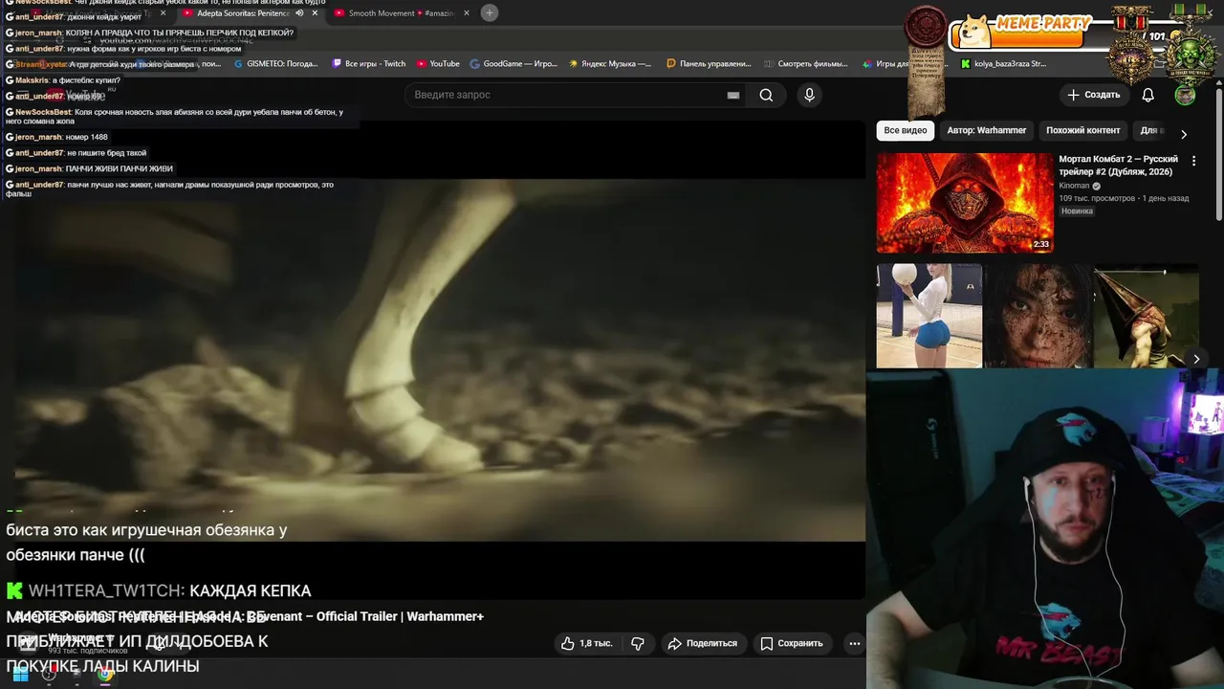Open the Kinoman channel name

click(1074, 186)
